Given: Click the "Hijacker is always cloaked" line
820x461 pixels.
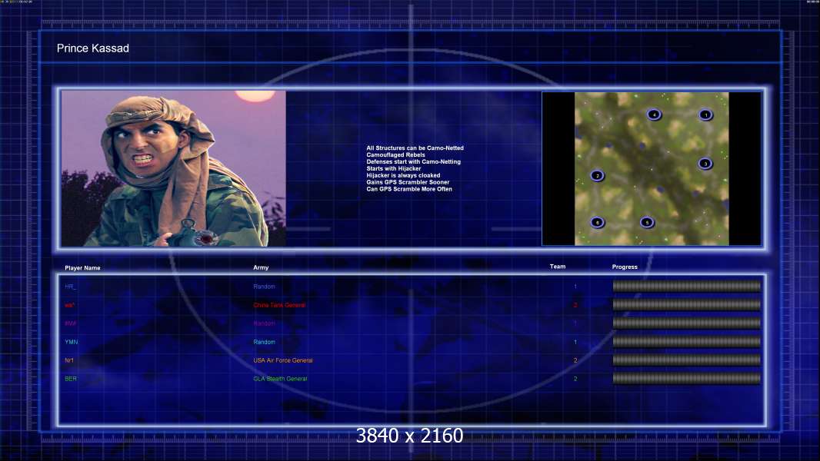Looking at the screenshot, I should pos(402,175).
